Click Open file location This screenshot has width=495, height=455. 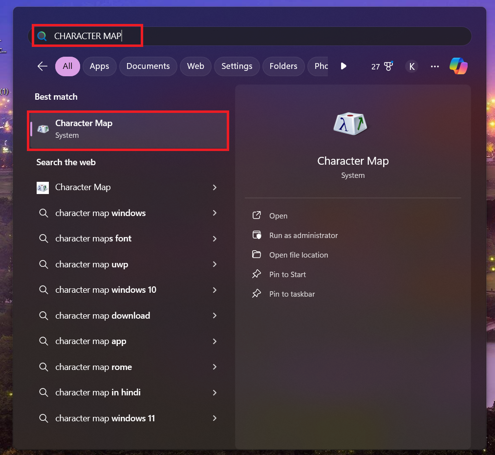298,255
